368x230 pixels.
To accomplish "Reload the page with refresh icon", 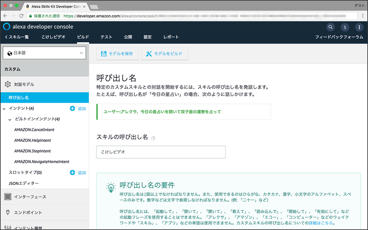I will click(21, 16).
